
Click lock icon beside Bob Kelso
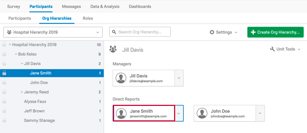pos(4,54)
